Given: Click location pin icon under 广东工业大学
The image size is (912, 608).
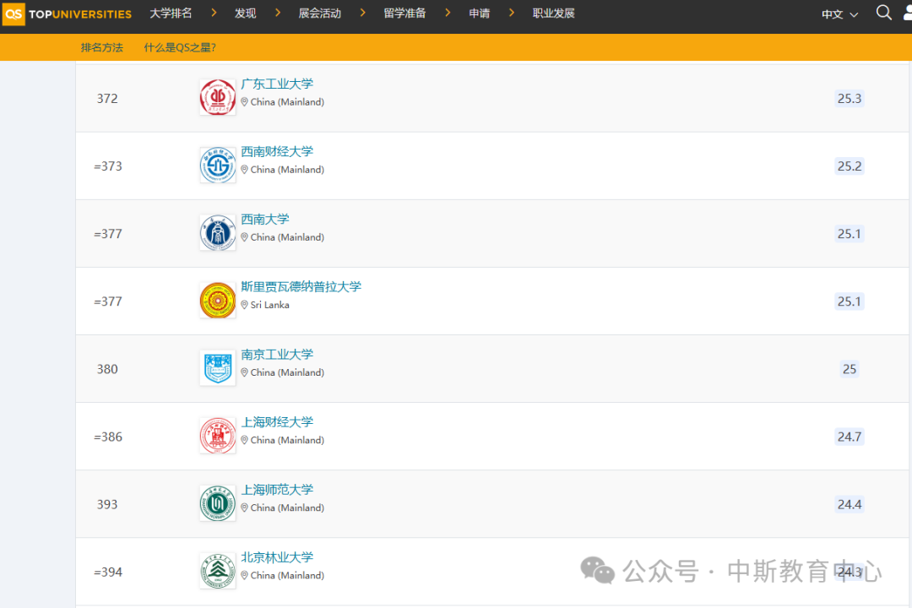Looking at the screenshot, I should [x=245, y=102].
